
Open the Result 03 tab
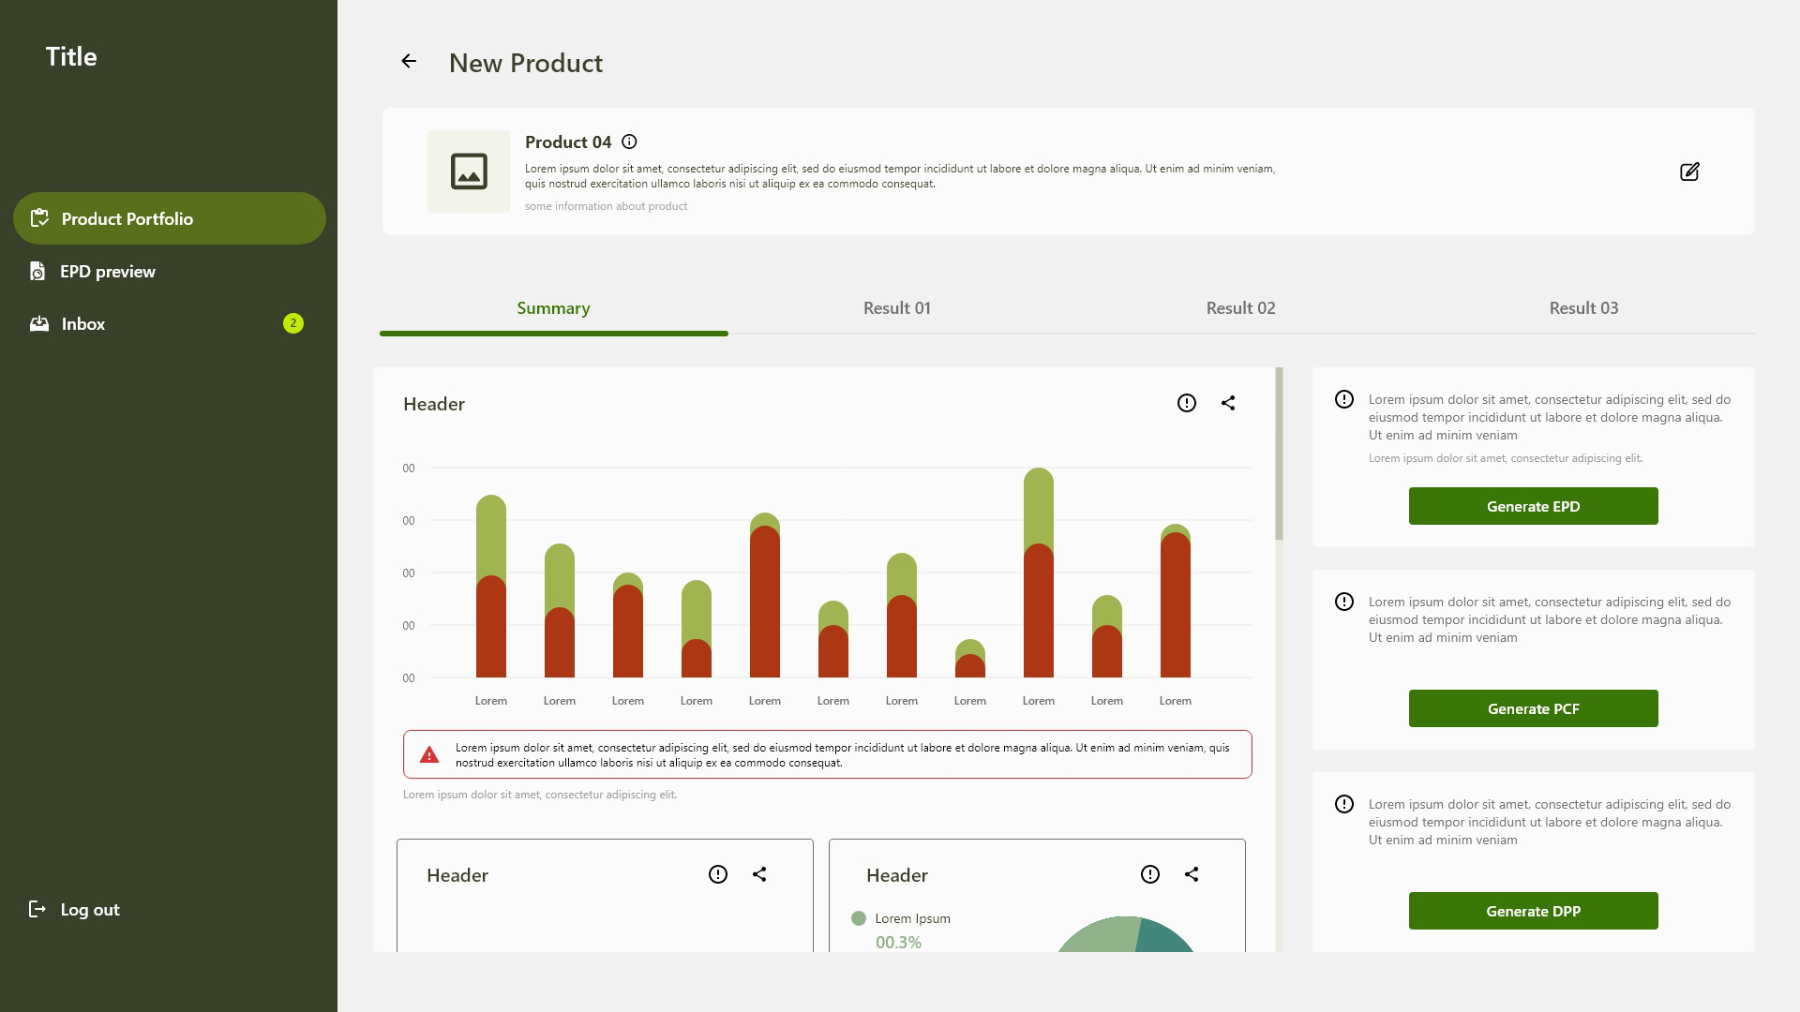pos(1583,308)
